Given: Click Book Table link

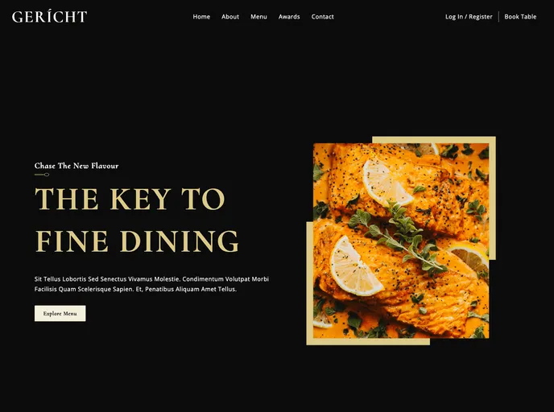Looking at the screenshot, I should tap(520, 17).
